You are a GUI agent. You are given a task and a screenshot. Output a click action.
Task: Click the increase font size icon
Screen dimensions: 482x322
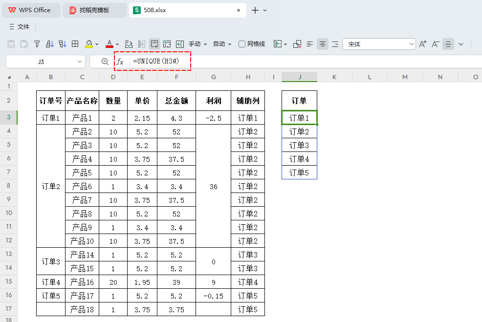423,44
